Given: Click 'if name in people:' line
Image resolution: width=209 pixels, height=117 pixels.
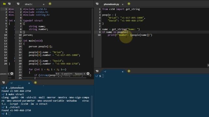Looking at the screenshot, I should tap(115, 32).
